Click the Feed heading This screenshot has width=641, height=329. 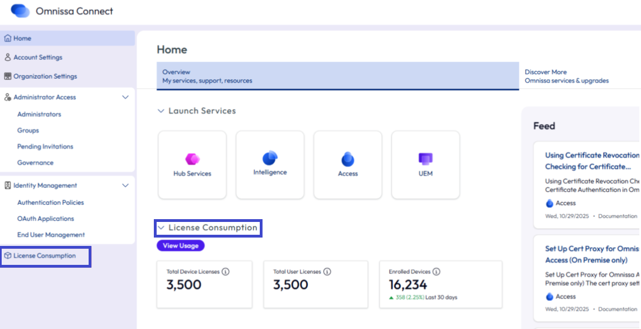point(544,126)
